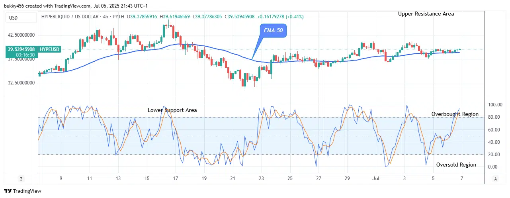Click the Jul marker on time axis
This screenshot has height=198, width=510.
375,179
